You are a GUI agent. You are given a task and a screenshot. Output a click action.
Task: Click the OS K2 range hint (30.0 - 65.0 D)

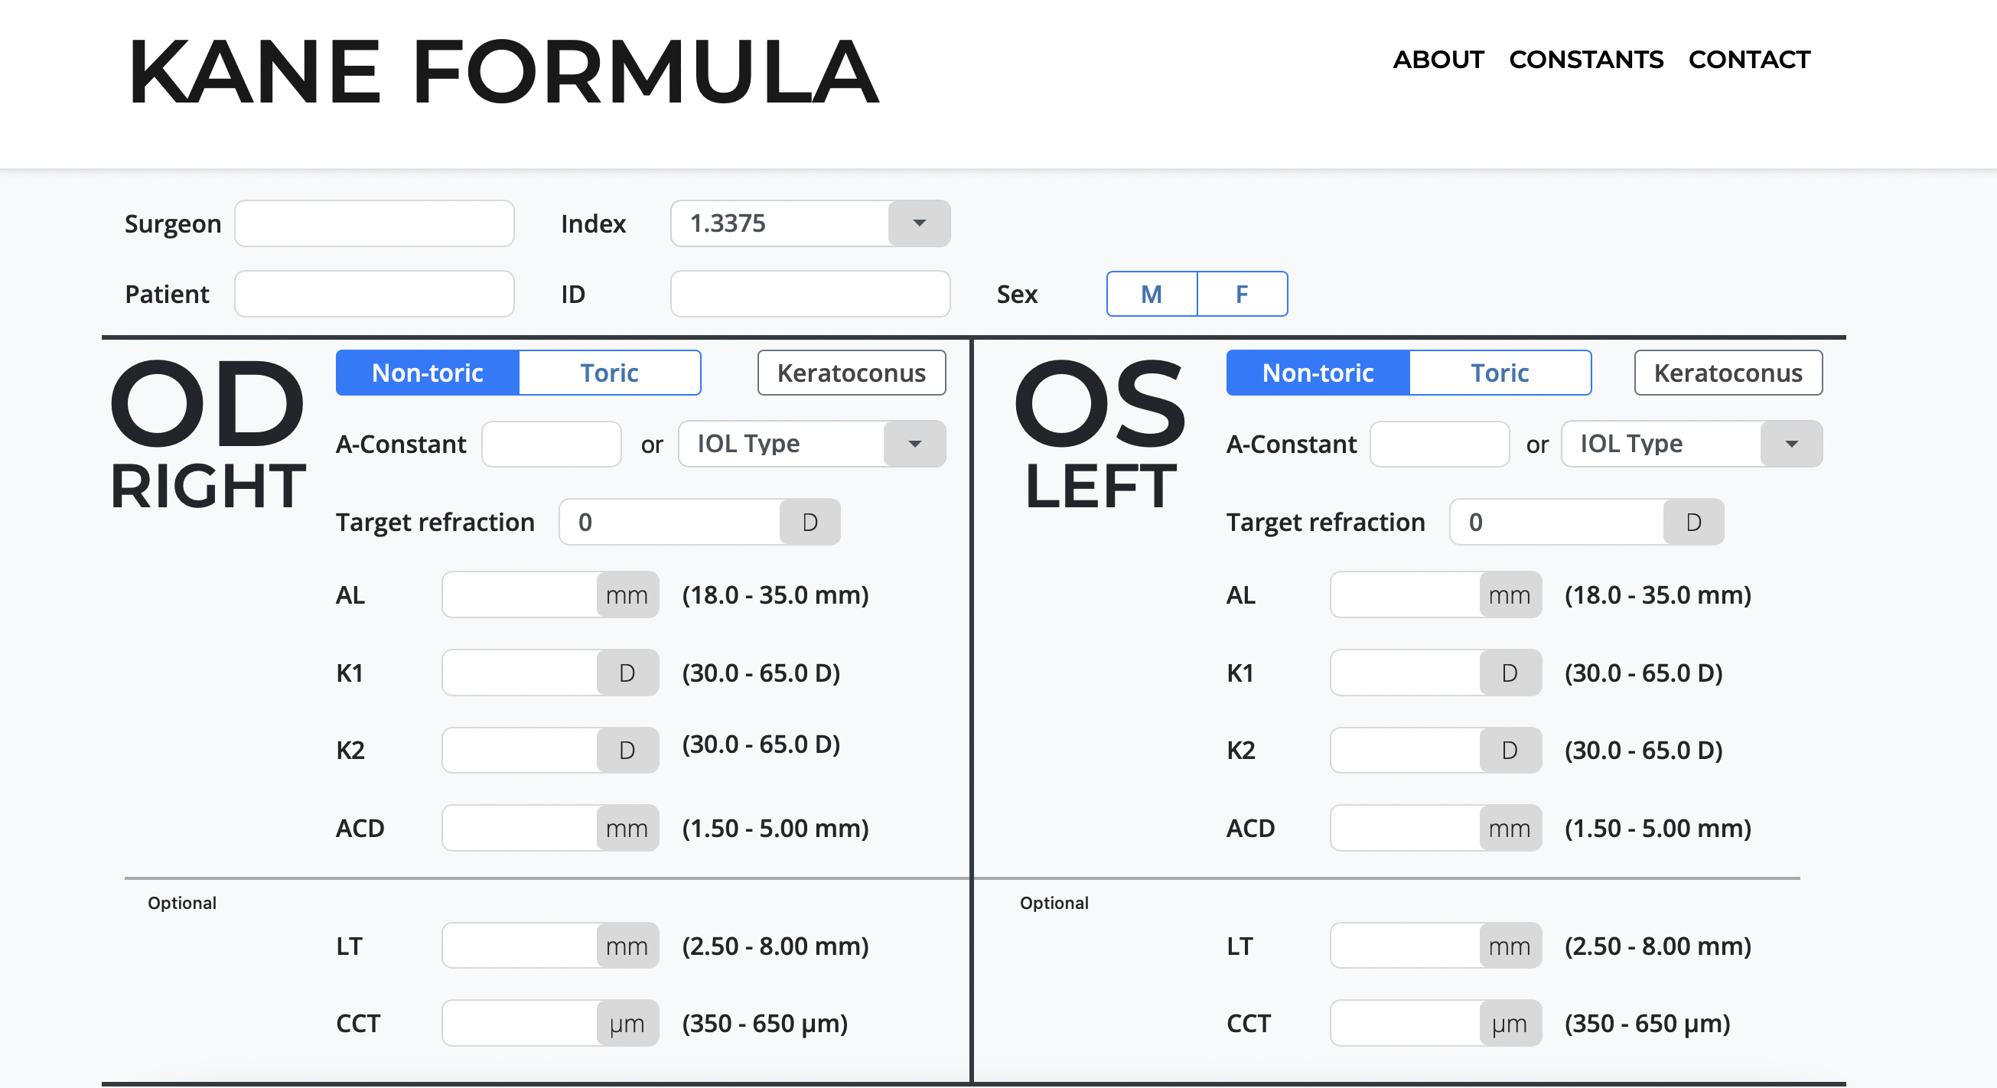pyautogui.click(x=1644, y=750)
